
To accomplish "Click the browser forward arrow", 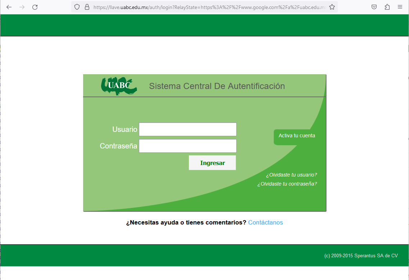I will tap(22, 7).
